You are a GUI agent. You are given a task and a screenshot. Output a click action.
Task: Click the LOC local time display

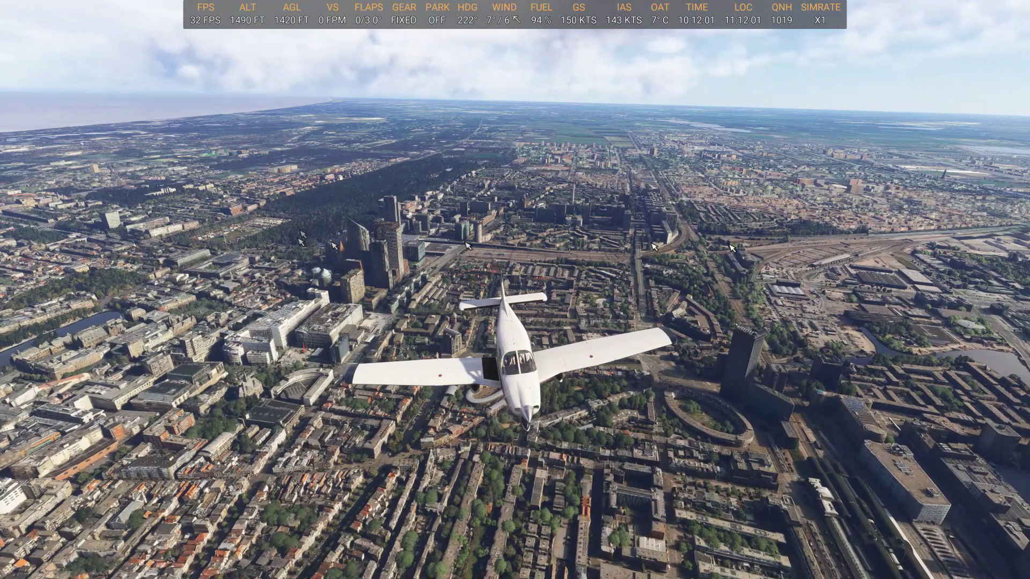pyautogui.click(x=742, y=20)
